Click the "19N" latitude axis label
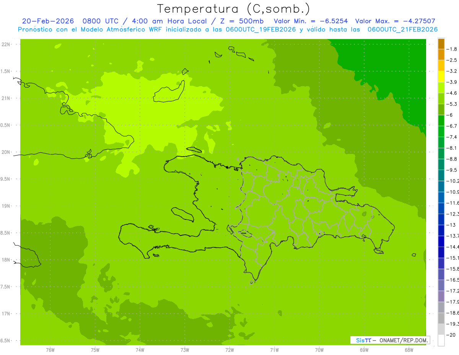The image size is (459, 355). point(6,206)
